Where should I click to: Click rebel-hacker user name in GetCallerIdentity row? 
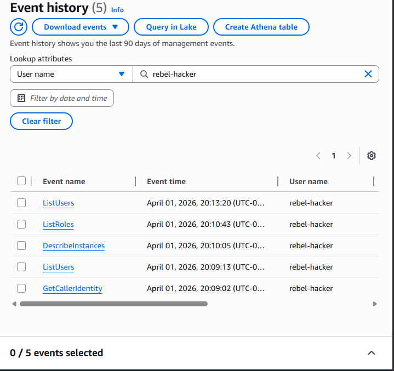pos(311,288)
